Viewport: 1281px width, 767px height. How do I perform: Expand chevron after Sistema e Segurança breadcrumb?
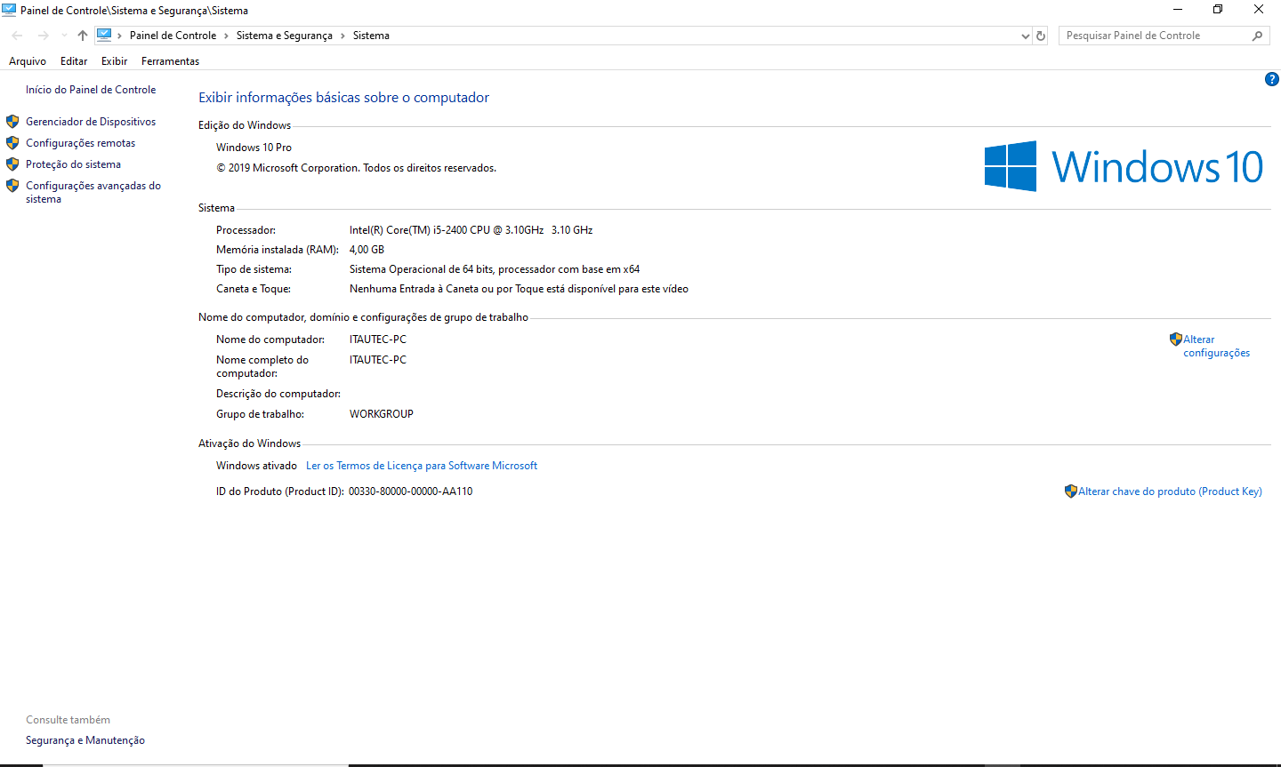coord(342,36)
